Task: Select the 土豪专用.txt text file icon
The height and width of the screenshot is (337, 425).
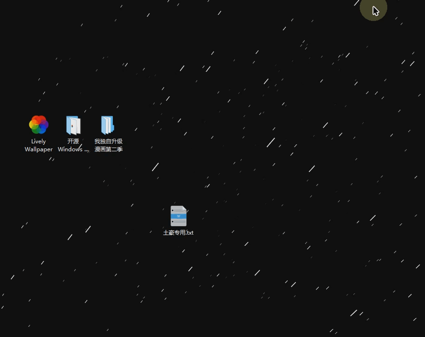Action: point(178,216)
